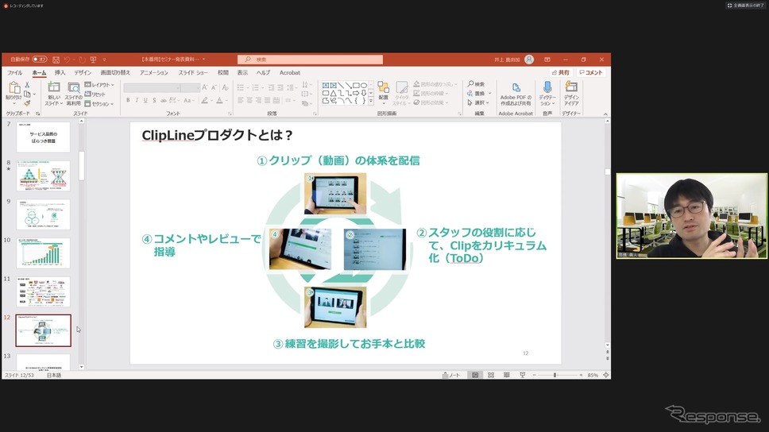Click the Undo arrow icon
The width and height of the screenshot is (769, 432).
coord(68,60)
